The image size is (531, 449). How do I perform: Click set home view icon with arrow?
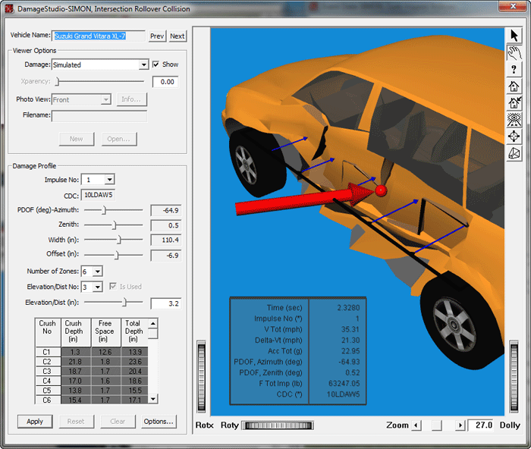coord(515,103)
